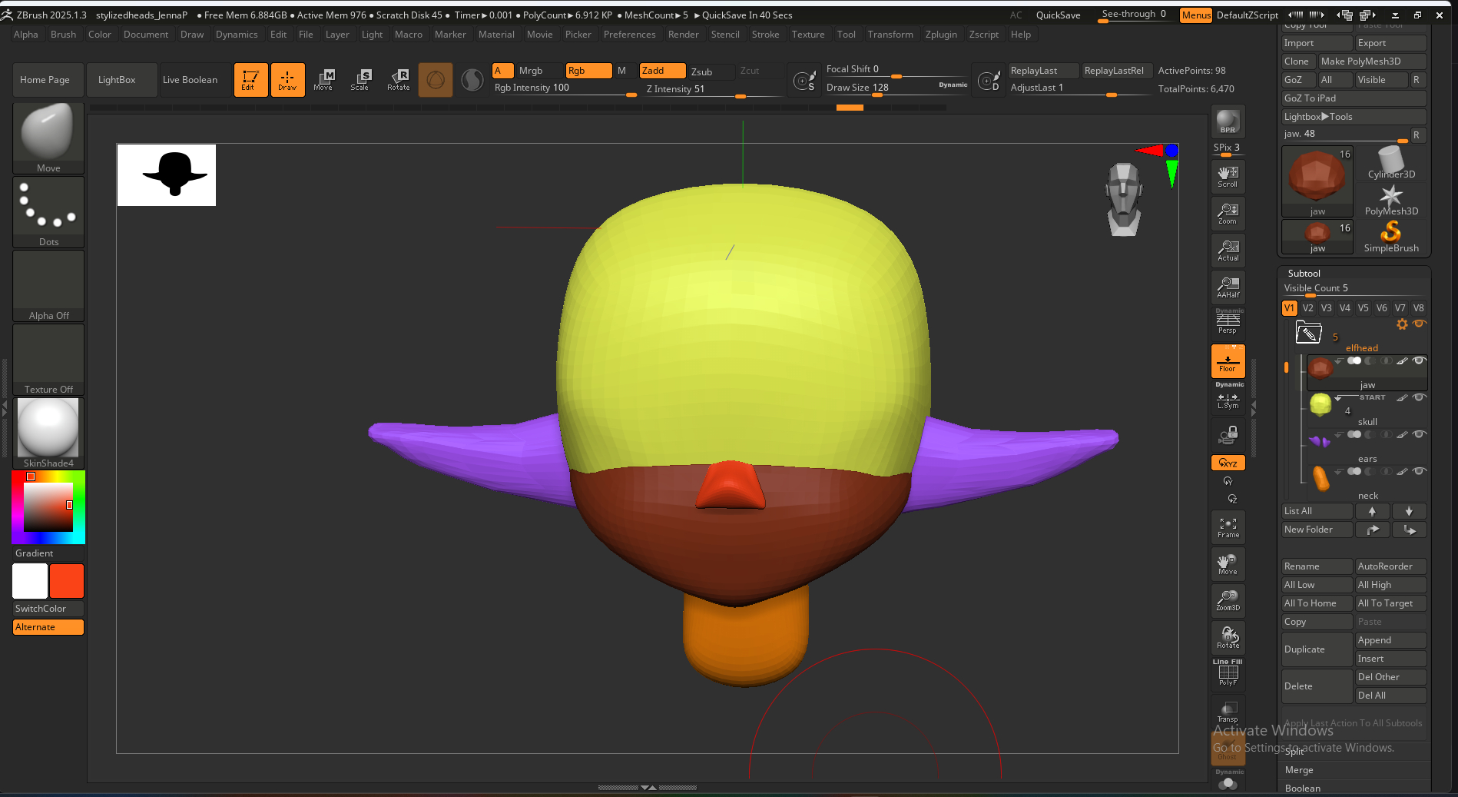Click the AAHalf zoom icon
1458x797 pixels.
coord(1228,287)
